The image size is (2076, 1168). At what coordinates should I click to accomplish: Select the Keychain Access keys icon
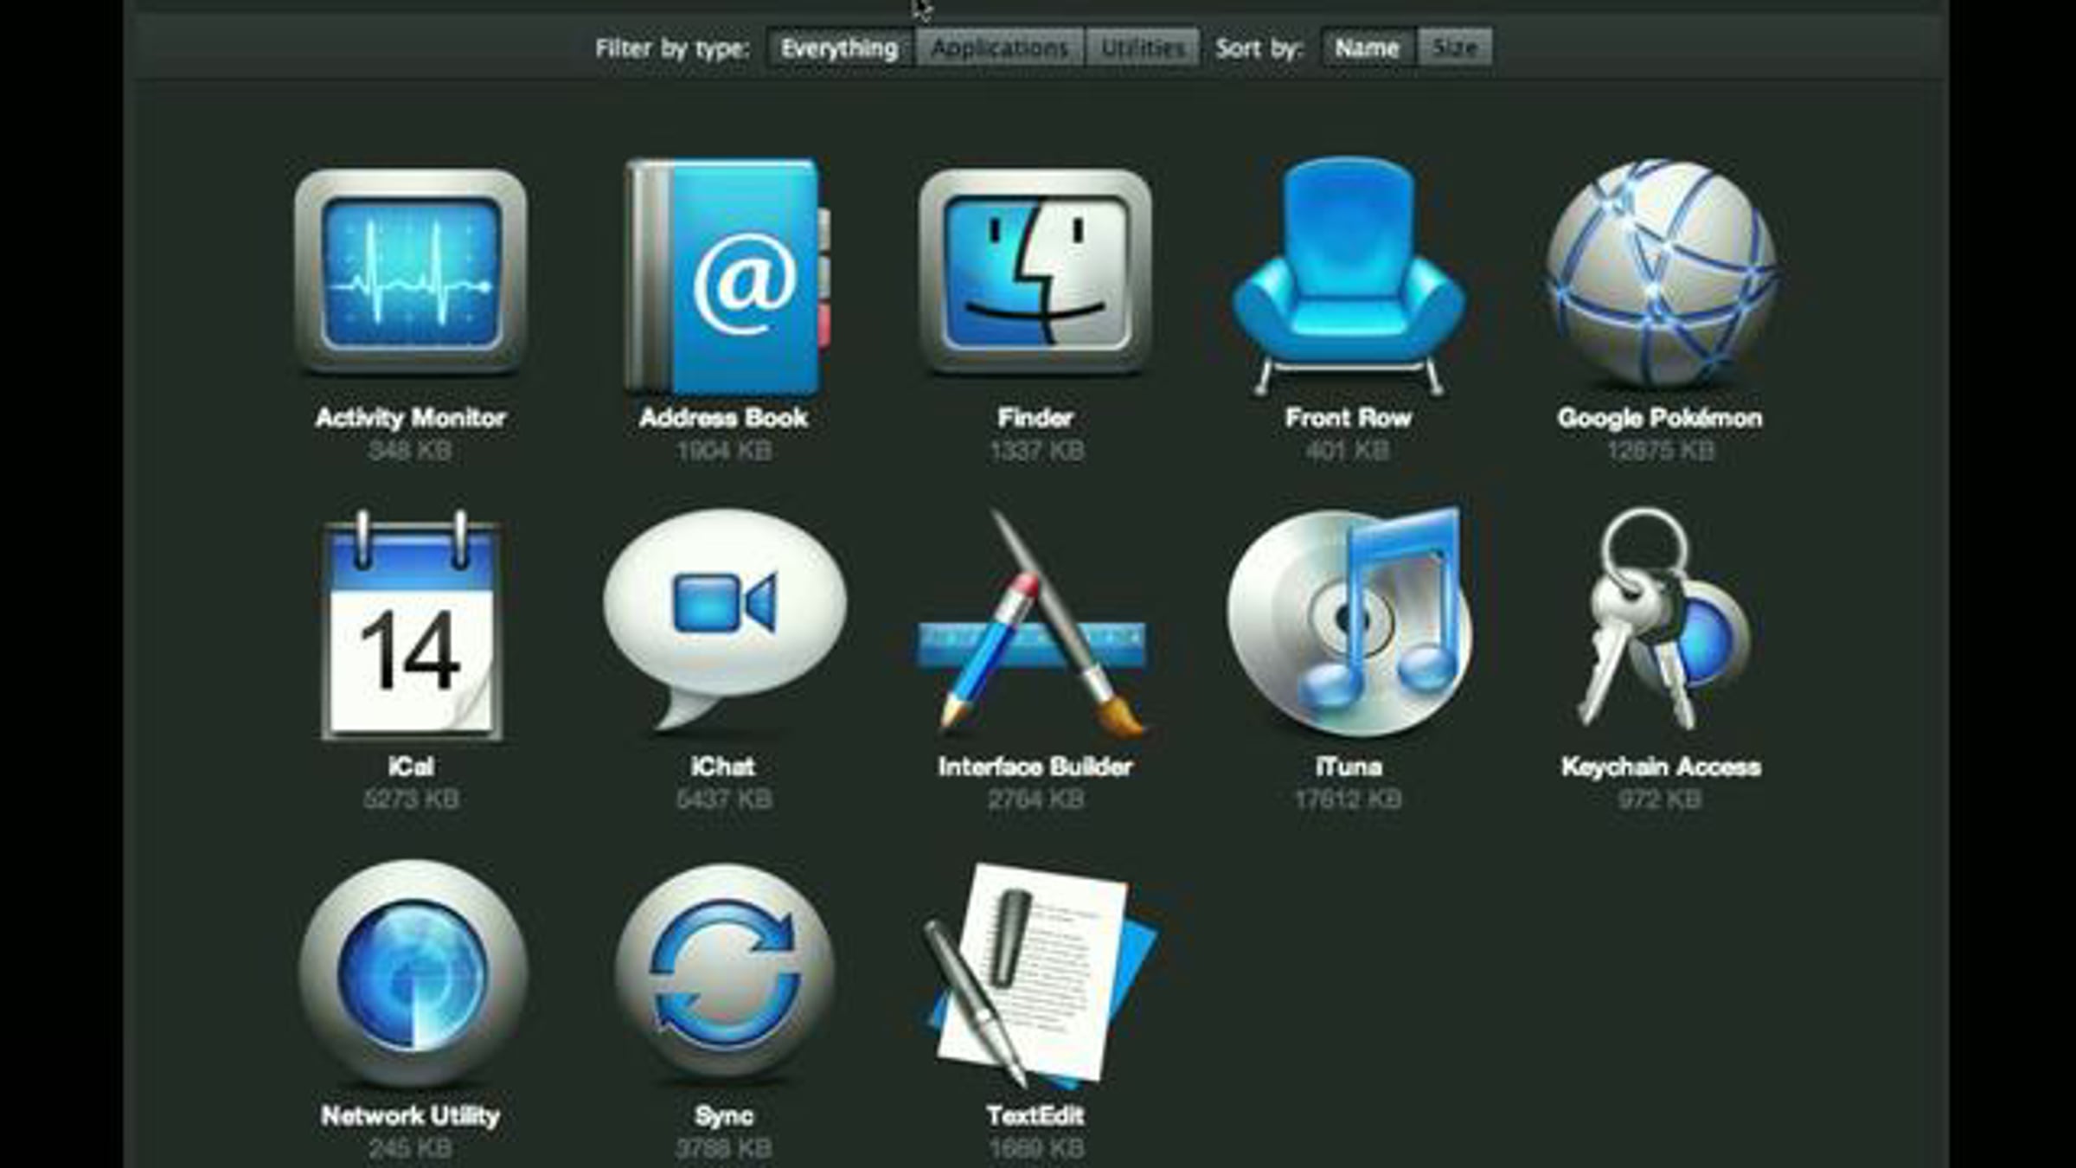pos(1662,619)
